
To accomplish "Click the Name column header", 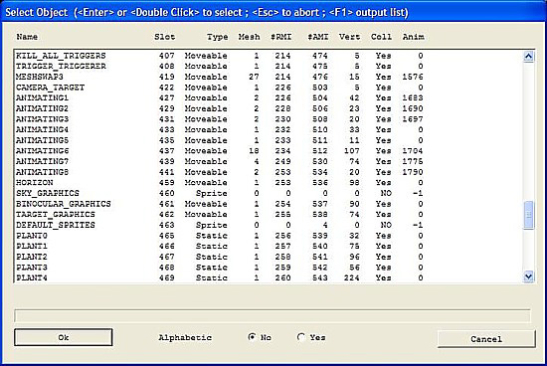I will point(27,37).
